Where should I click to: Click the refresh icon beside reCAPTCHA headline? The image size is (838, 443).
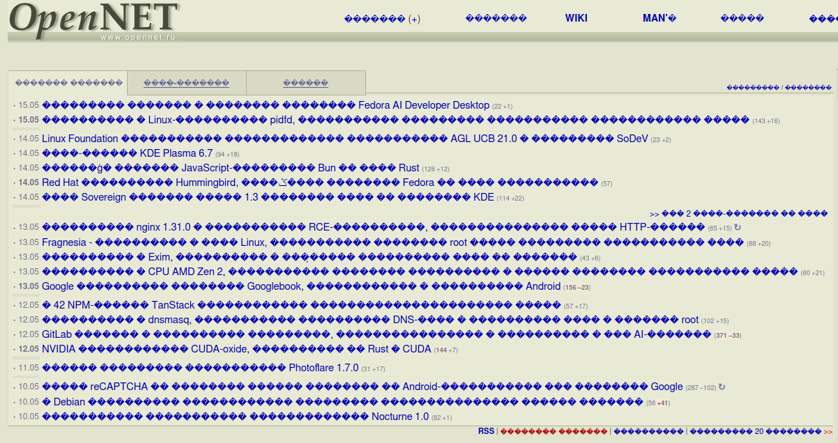722,387
